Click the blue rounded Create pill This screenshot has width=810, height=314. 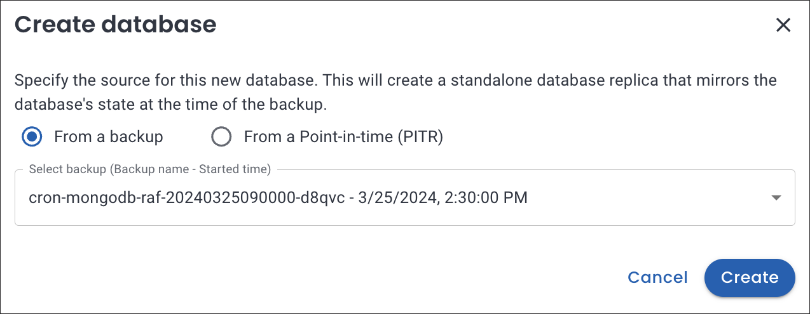click(x=750, y=277)
